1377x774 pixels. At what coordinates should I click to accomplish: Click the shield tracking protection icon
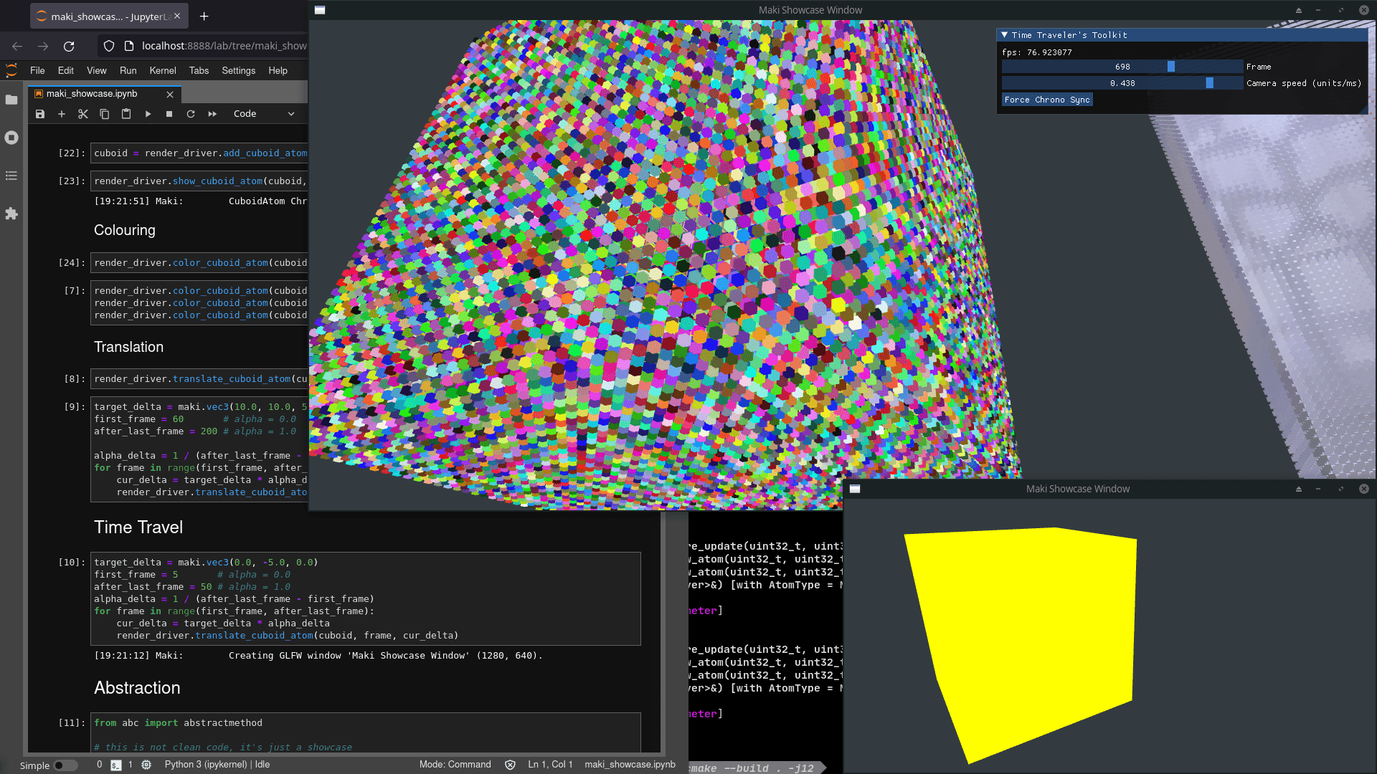pyautogui.click(x=109, y=46)
